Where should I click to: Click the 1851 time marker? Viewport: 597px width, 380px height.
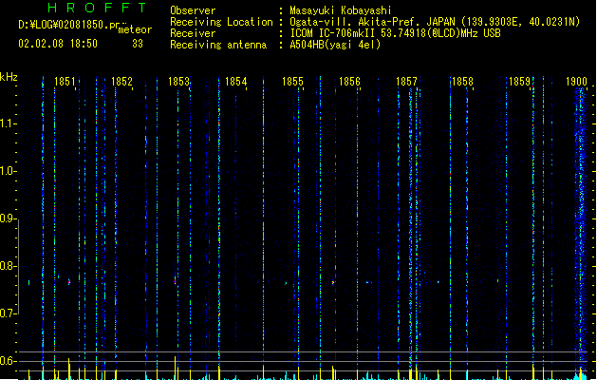(65, 82)
